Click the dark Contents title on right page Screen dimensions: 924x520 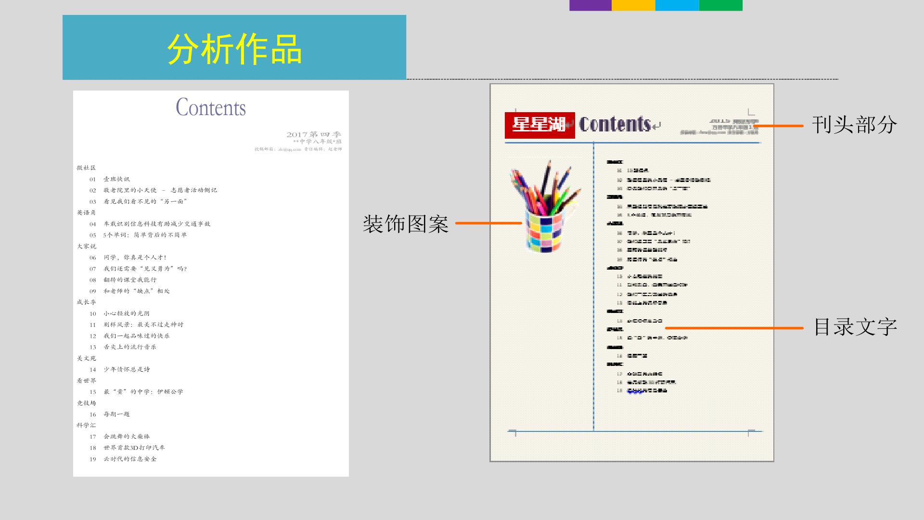pyautogui.click(x=615, y=124)
